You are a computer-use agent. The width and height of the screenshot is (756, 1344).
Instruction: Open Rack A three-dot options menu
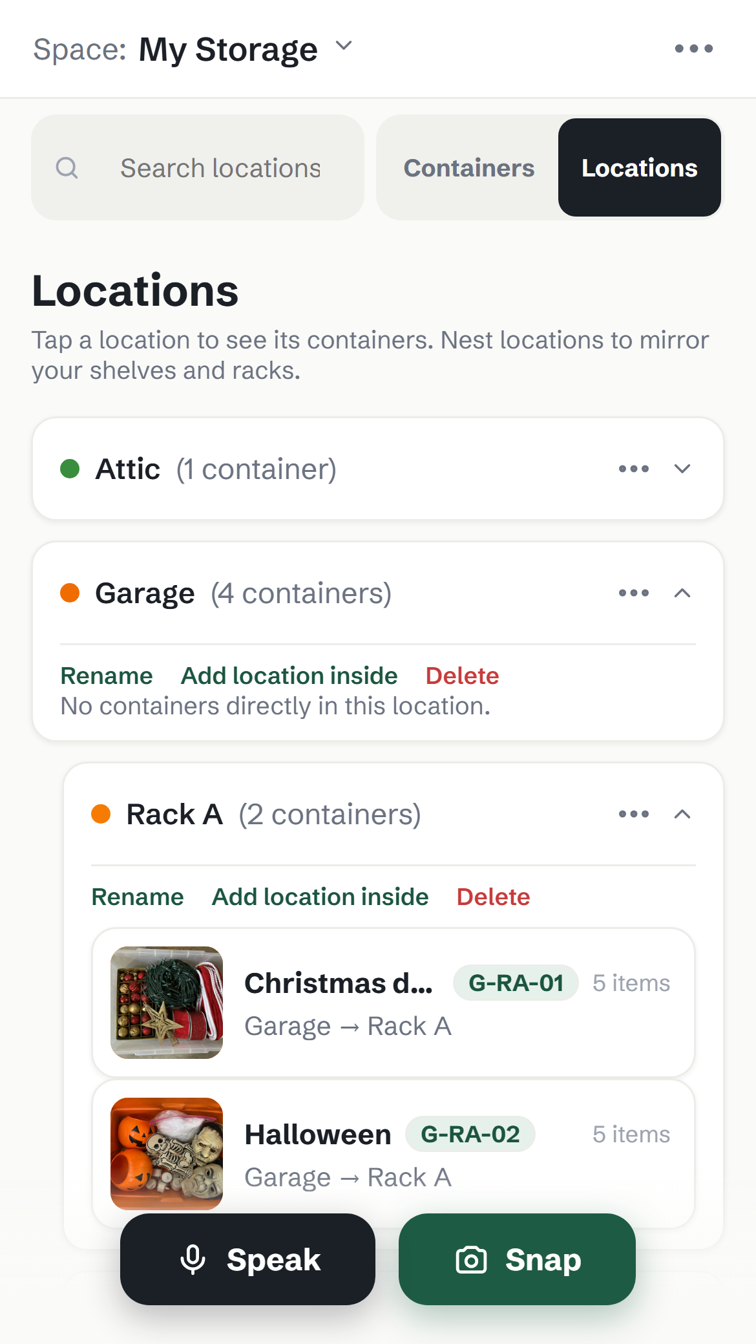(x=634, y=814)
